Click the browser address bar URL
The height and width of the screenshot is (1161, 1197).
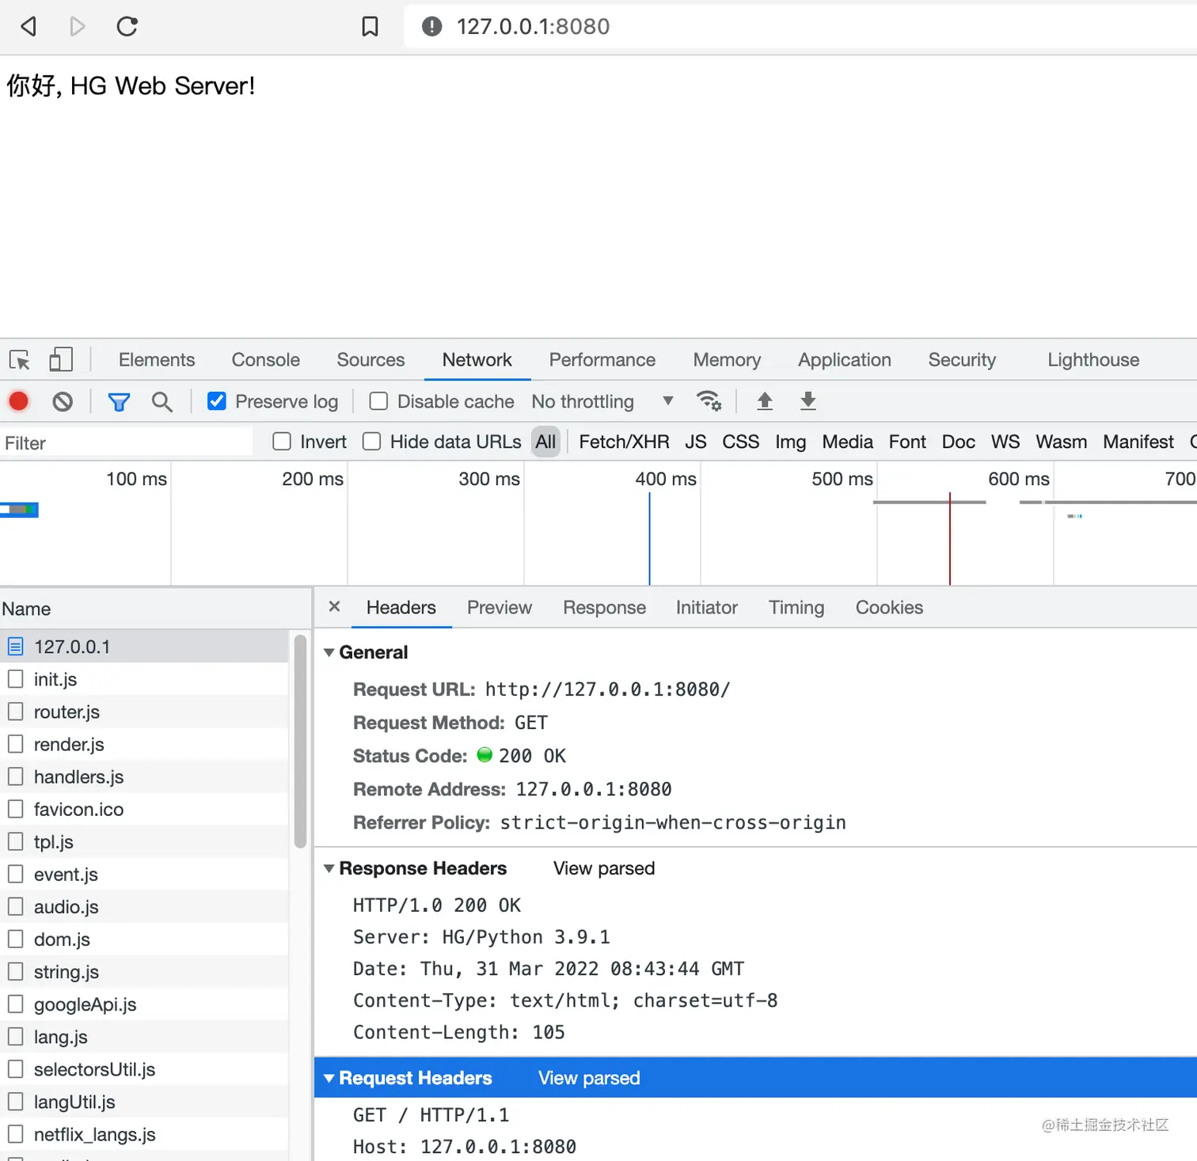(534, 26)
